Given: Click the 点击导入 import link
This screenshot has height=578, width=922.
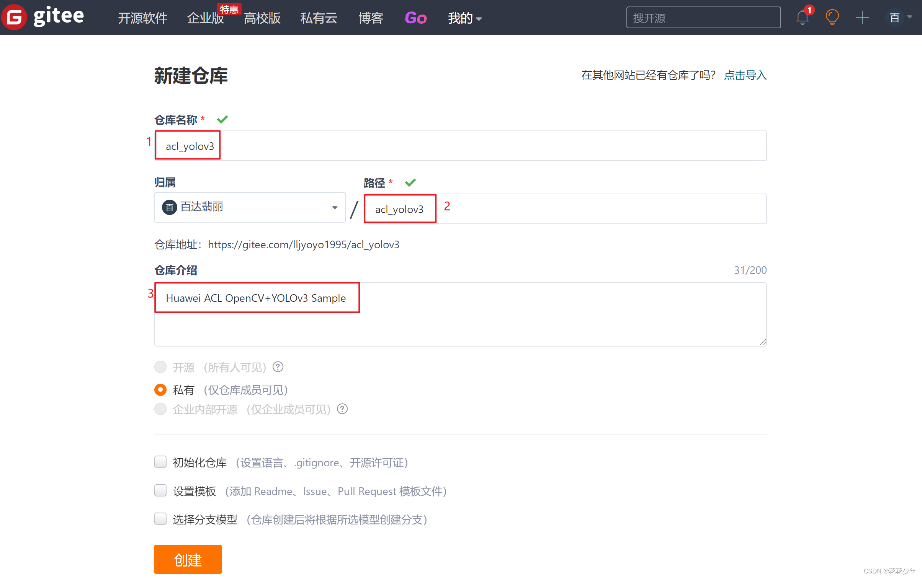Looking at the screenshot, I should point(745,75).
